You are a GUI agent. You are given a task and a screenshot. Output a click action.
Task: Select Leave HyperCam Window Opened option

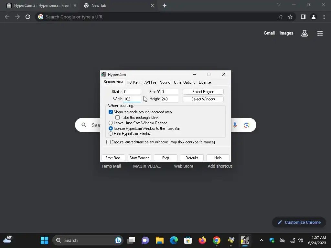[111, 123]
